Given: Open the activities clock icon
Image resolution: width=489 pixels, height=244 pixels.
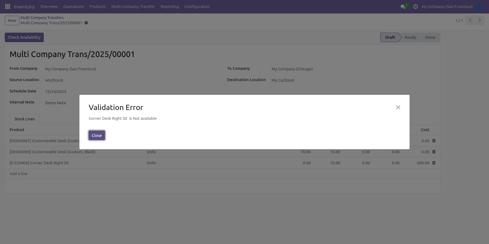Looking at the screenshot, I should point(415,7).
